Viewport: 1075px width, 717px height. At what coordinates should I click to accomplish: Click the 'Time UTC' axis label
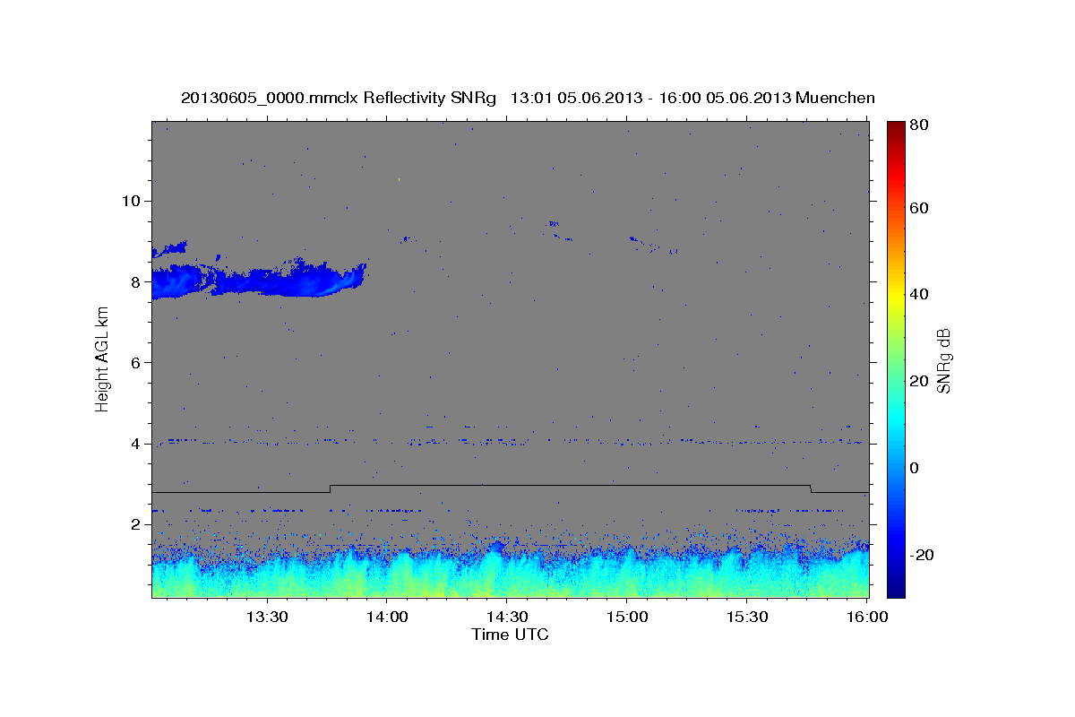click(510, 635)
